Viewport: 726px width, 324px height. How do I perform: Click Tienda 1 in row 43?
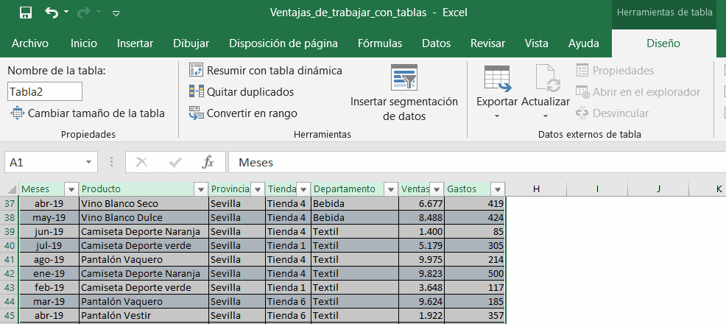coord(288,287)
